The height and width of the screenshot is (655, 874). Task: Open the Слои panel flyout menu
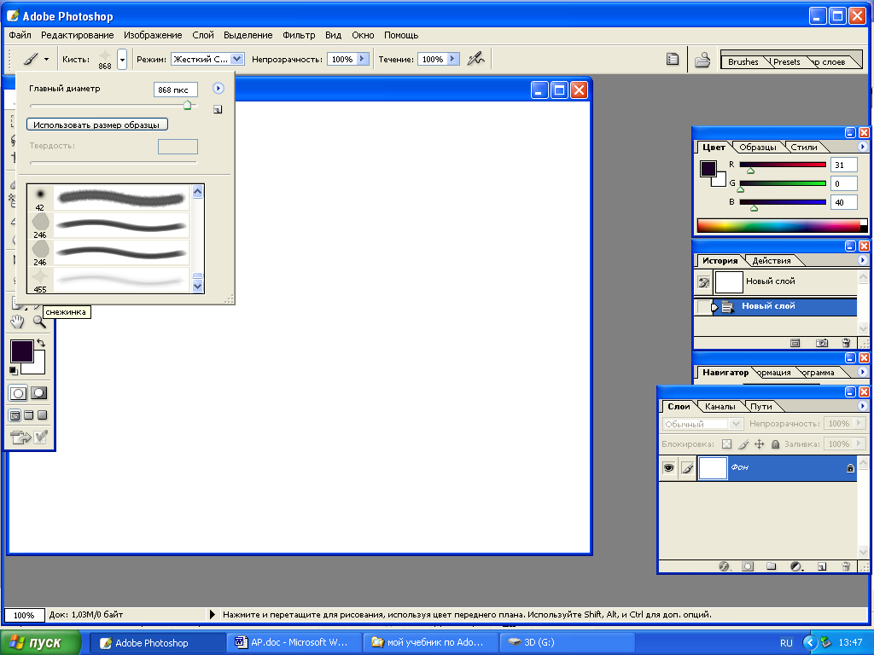click(862, 406)
